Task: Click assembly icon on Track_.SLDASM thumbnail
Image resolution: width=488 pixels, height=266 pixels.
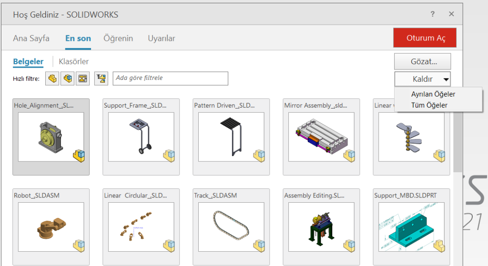Action: tap(259, 245)
